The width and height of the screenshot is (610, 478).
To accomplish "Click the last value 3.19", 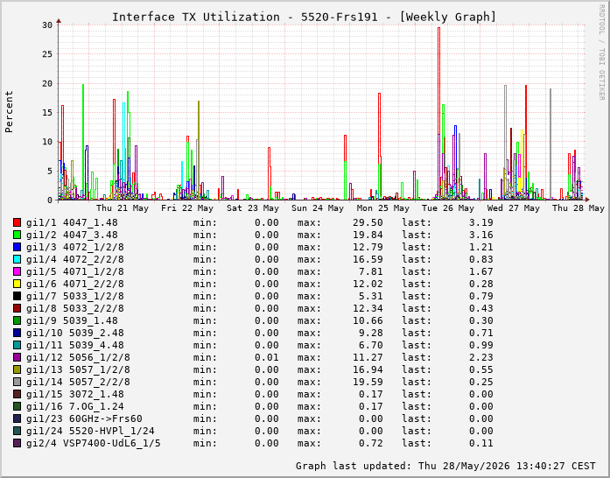I will (x=481, y=222).
